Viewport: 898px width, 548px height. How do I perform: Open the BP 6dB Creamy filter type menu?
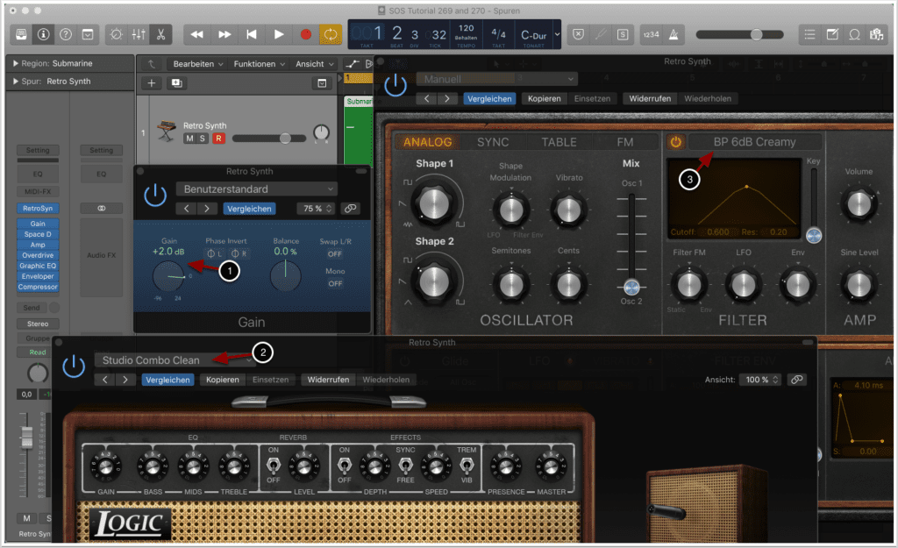754,142
